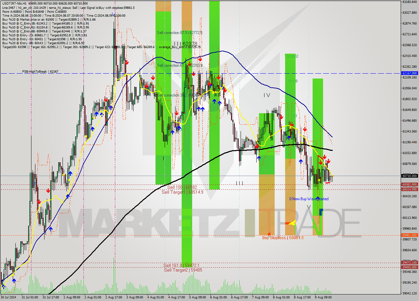This screenshot has width=419, height=301.
Task: Click the 61343.560 price axis label
Action: pos(410,131)
